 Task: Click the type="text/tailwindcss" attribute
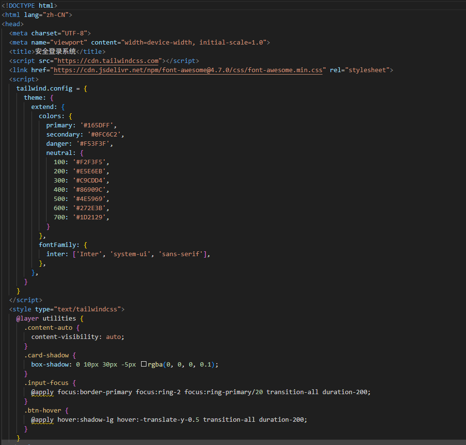tap(78, 309)
